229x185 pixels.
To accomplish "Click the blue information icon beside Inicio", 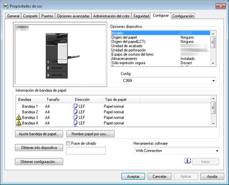I will (187, 161).
